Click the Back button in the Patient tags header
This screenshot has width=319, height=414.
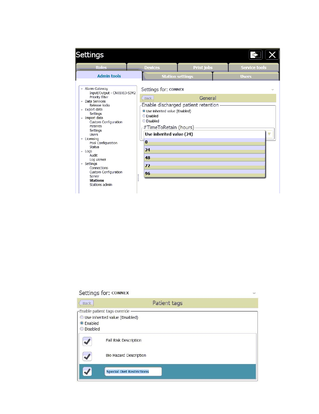pyautogui.click(x=86, y=303)
